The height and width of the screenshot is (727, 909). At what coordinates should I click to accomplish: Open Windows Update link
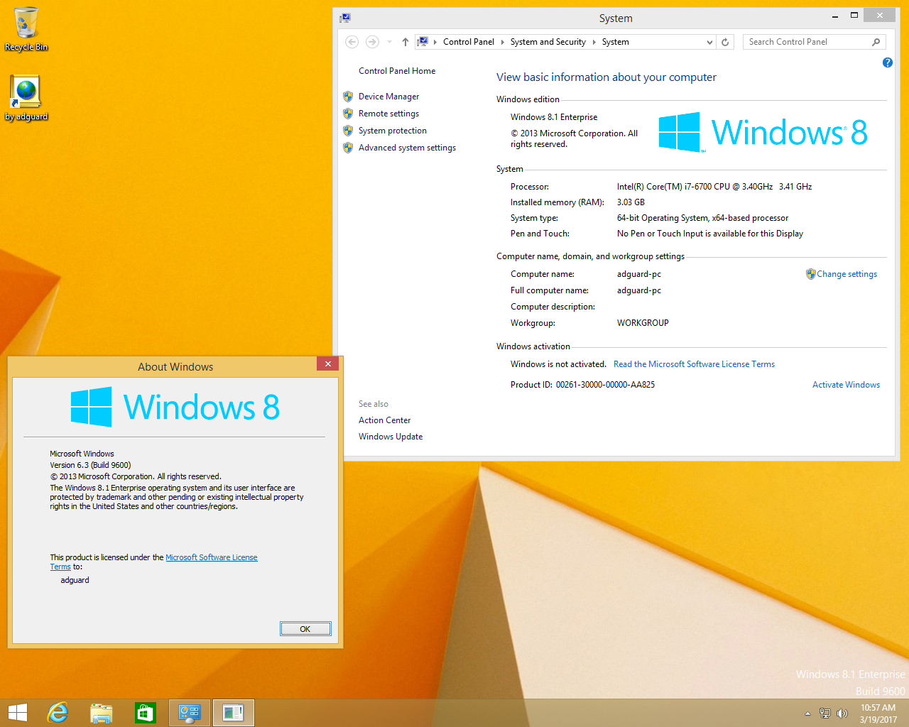pyautogui.click(x=391, y=437)
